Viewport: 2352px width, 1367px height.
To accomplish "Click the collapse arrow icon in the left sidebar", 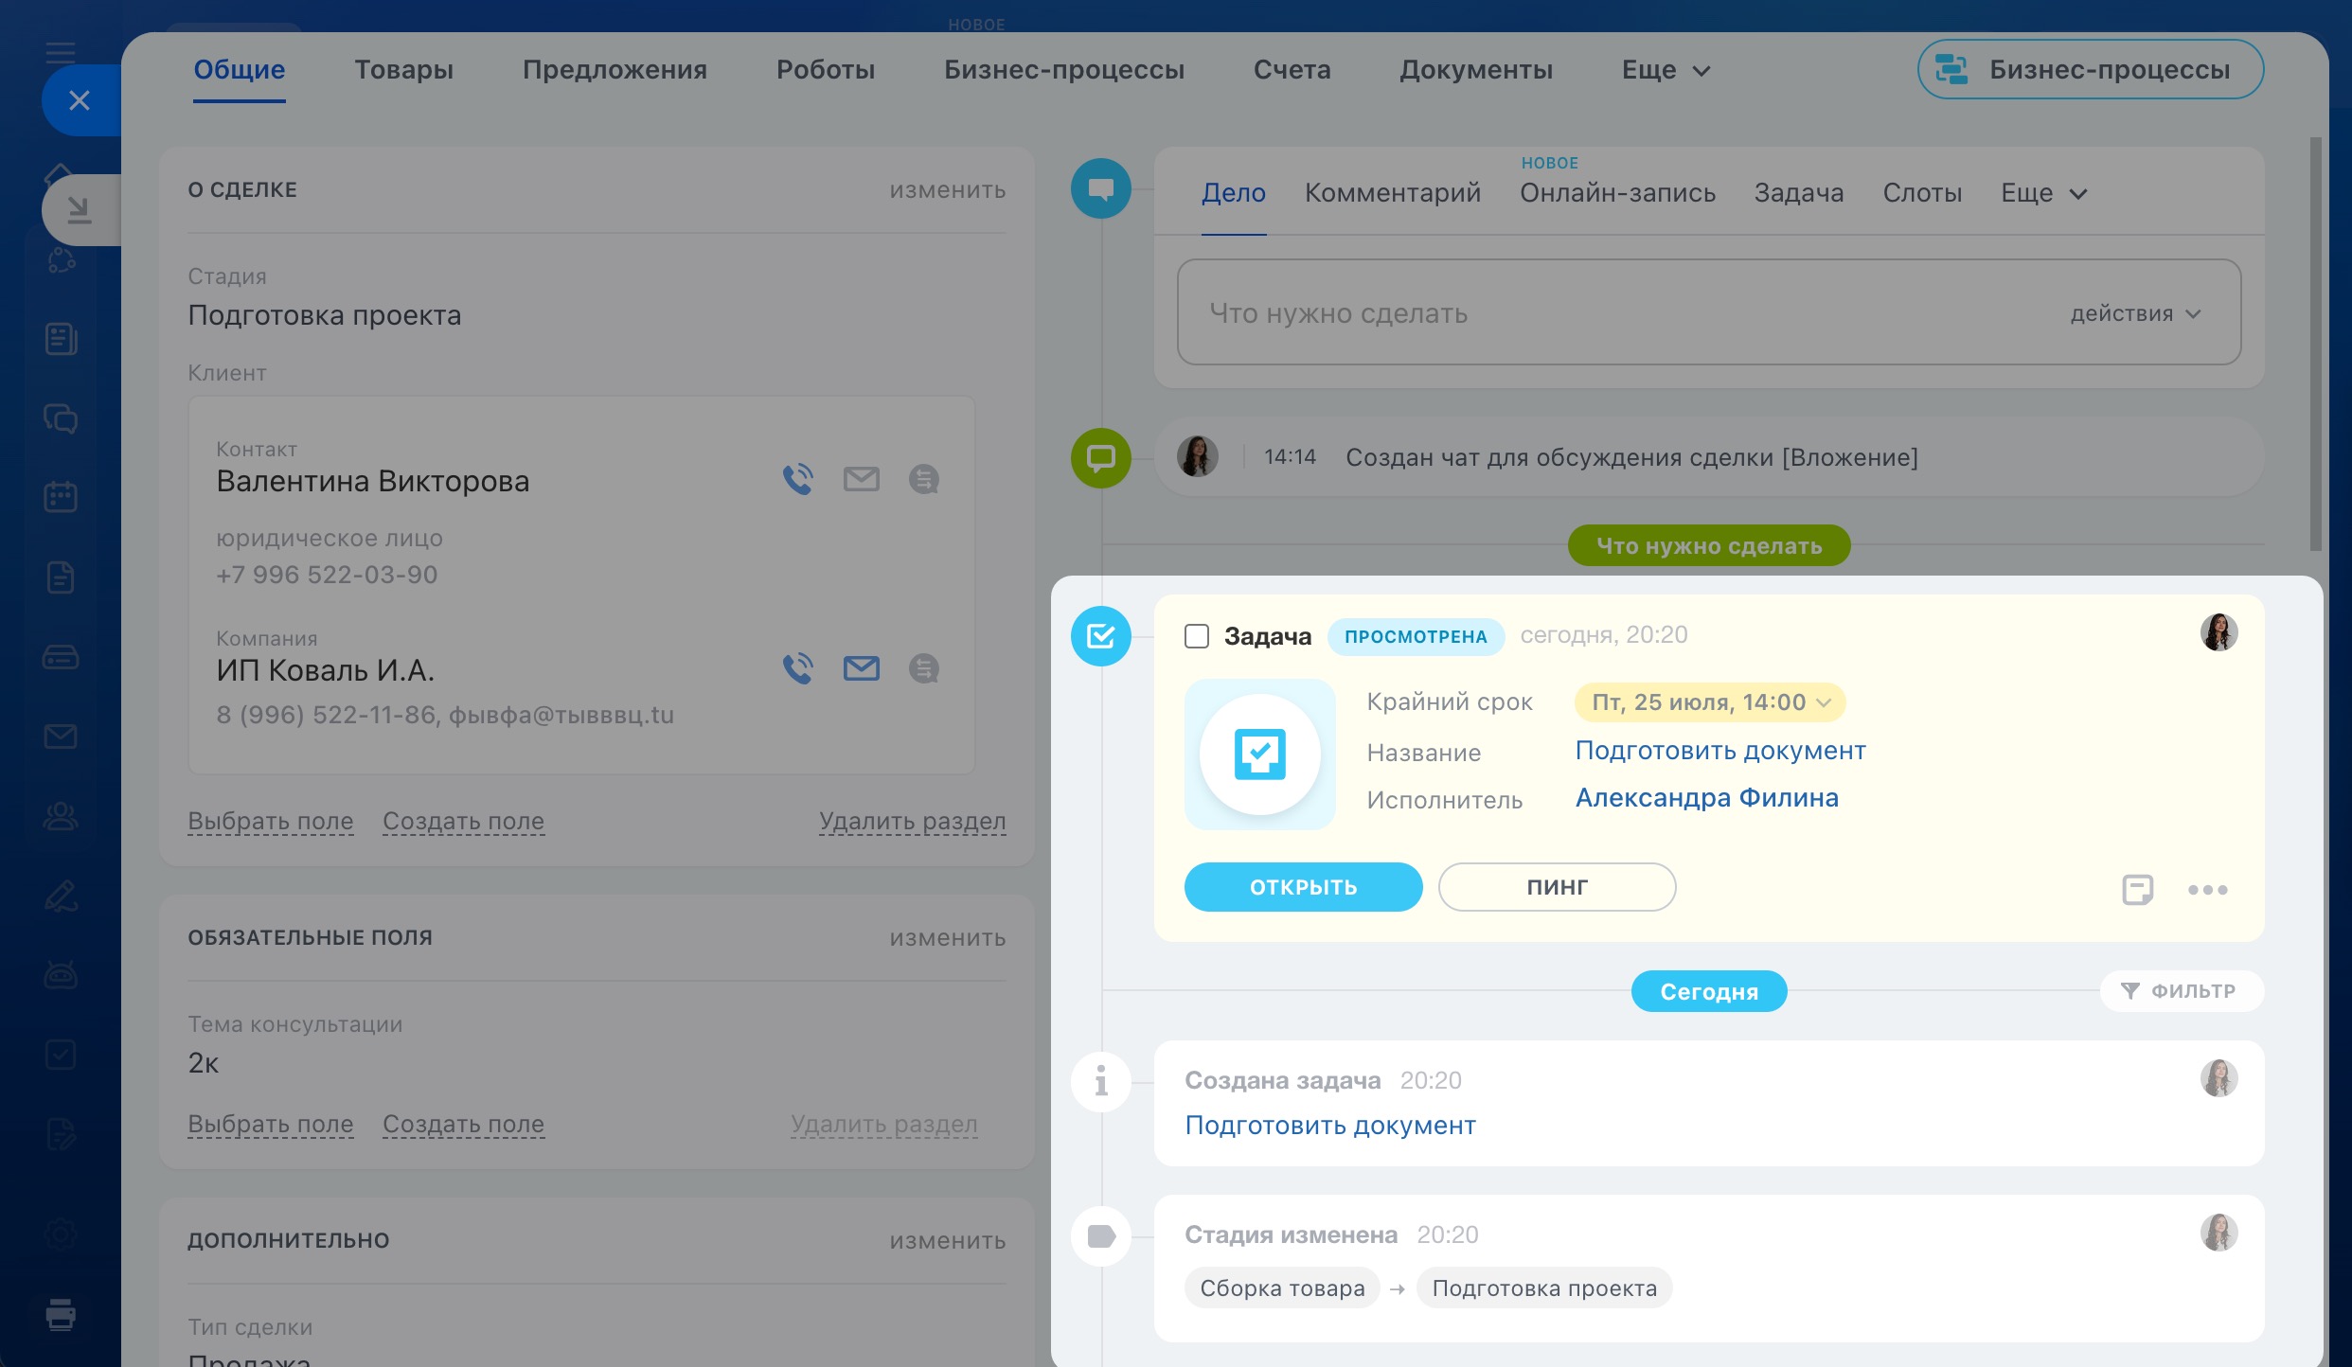I will (x=80, y=209).
